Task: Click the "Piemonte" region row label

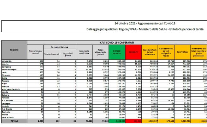Action: (x=6, y=75)
